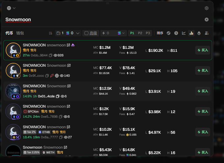Copy address 0x9f...cccc
This screenshot has width=224, height=163.
coord(47,76)
